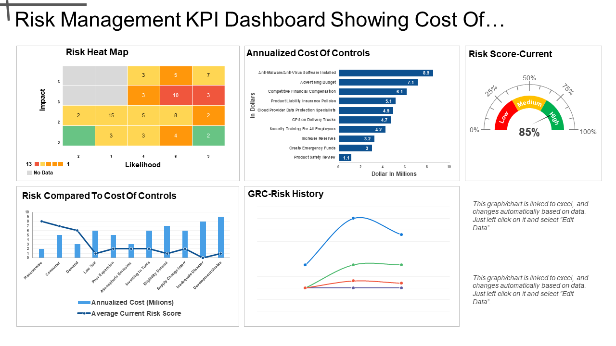Click the green High gauge segment

point(555,117)
